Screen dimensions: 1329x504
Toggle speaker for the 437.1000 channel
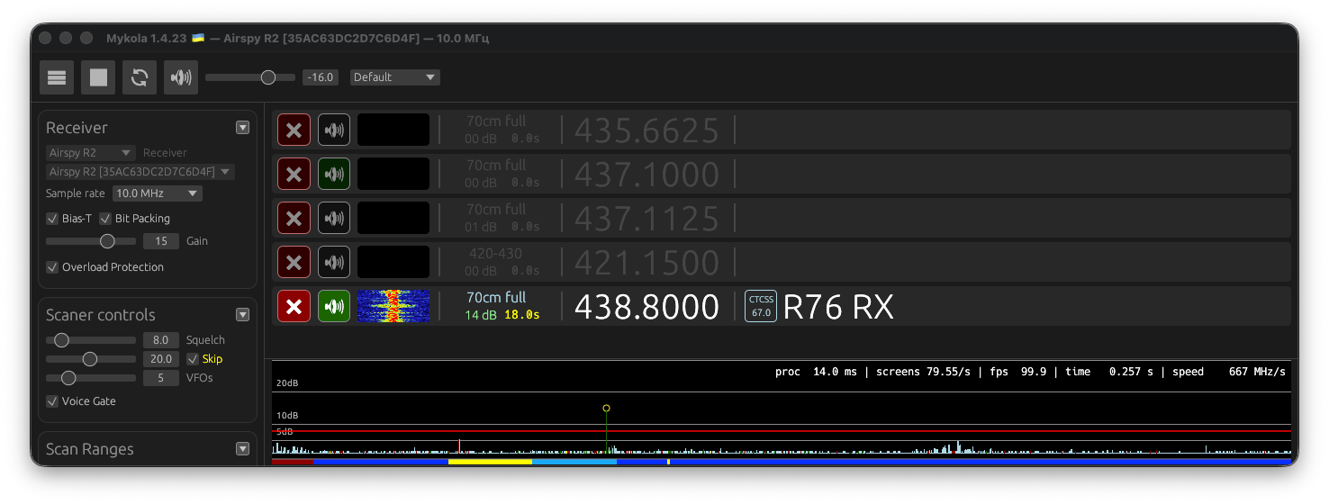tap(334, 174)
